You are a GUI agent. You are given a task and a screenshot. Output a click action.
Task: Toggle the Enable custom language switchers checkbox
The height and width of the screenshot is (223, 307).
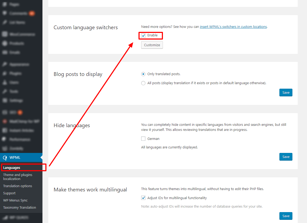coord(143,36)
